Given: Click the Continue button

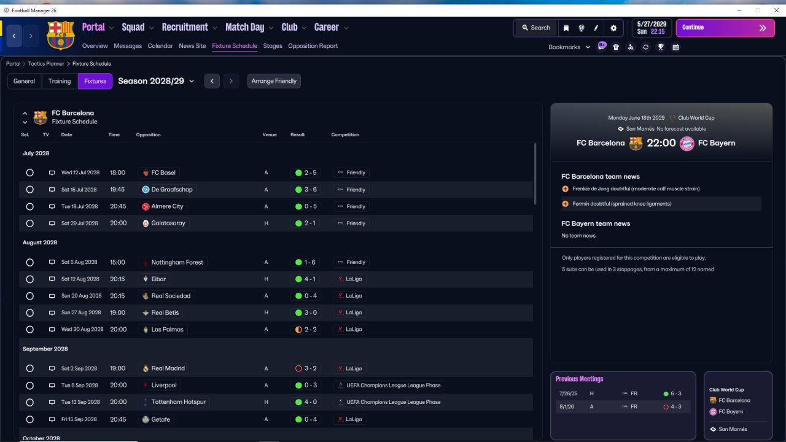Looking at the screenshot, I should 725,28.
